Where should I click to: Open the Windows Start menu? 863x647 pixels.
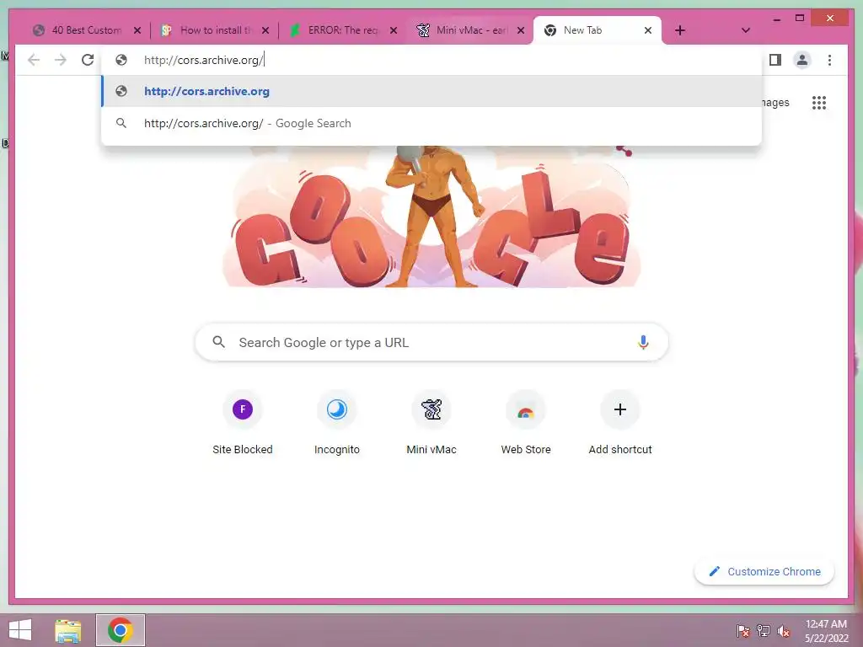(20, 630)
